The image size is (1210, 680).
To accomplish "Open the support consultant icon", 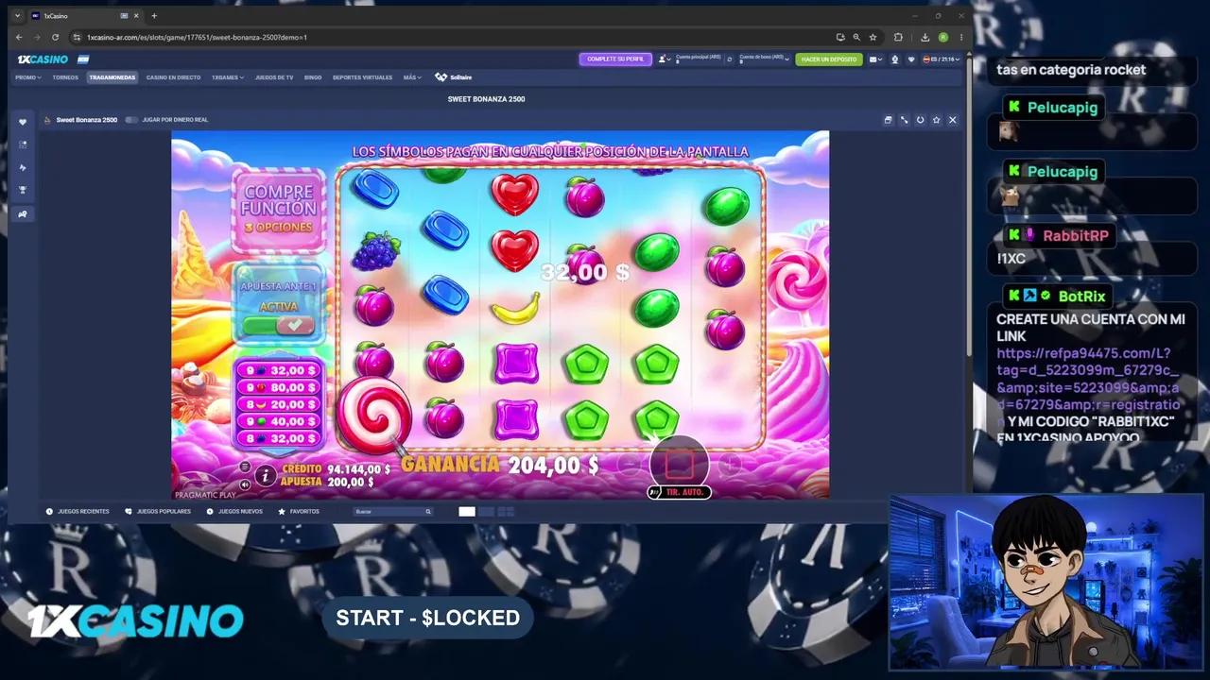I will coord(895,59).
